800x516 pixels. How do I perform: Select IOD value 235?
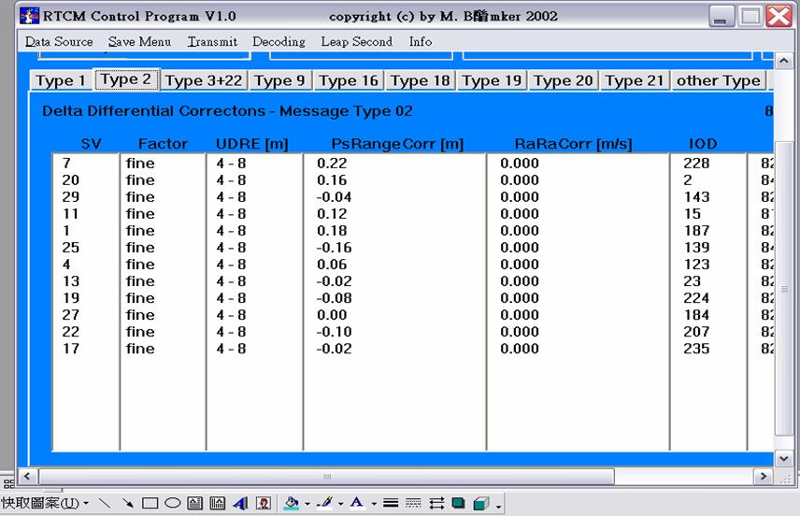point(696,349)
